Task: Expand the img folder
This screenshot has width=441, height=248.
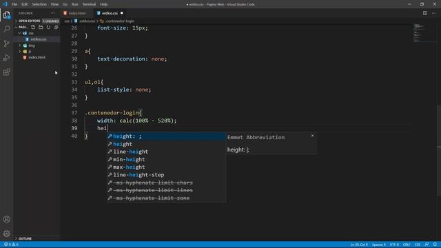Action: [32, 45]
